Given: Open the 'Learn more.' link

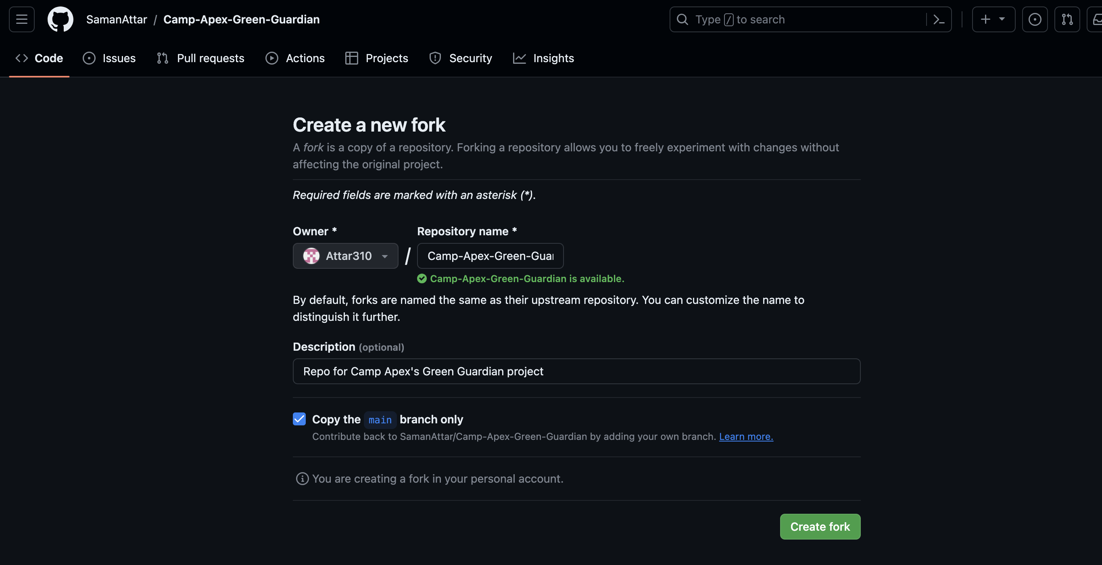Looking at the screenshot, I should pyautogui.click(x=746, y=437).
